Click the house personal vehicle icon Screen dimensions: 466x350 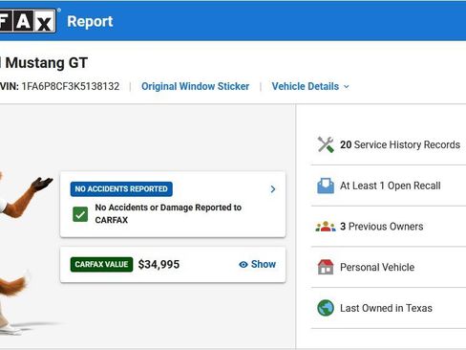click(326, 267)
